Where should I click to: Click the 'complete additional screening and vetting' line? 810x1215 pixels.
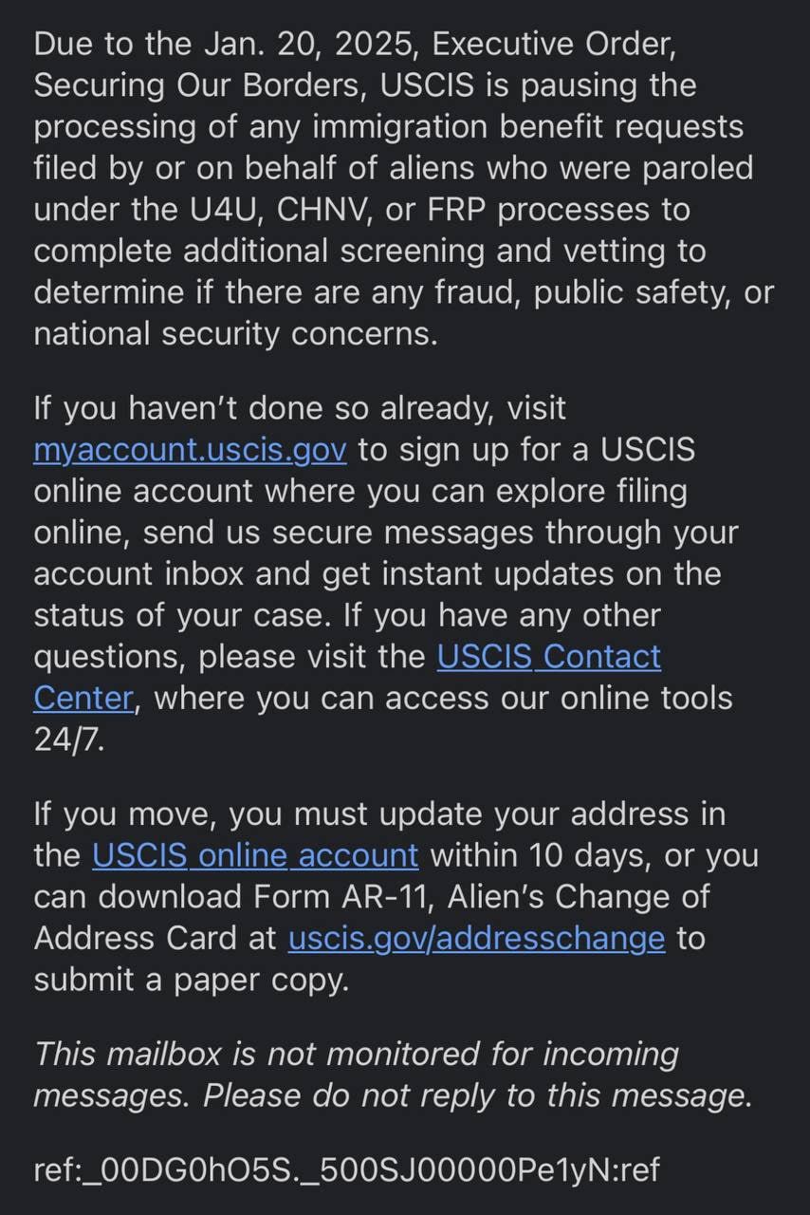pyautogui.click(x=369, y=252)
